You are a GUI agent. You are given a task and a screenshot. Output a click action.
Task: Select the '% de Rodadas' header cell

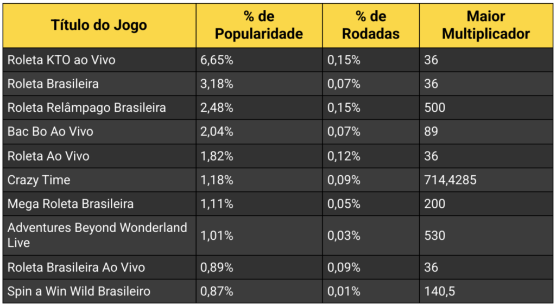pyautogui.click(x=370, y=25)
